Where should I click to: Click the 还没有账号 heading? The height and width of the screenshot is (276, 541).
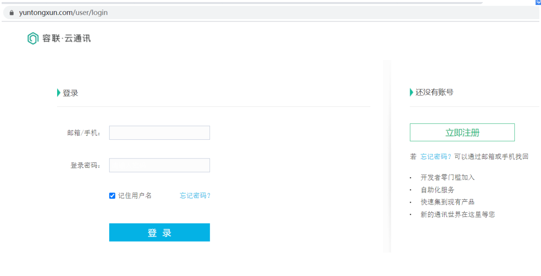point(434,92)
